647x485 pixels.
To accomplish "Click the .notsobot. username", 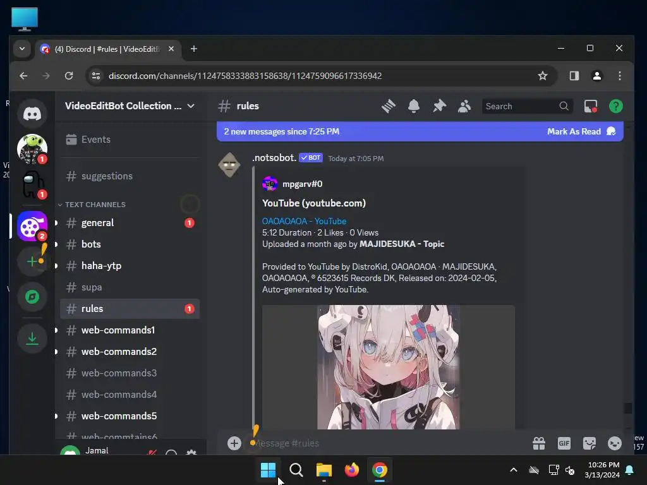I will tap(274, 158).
